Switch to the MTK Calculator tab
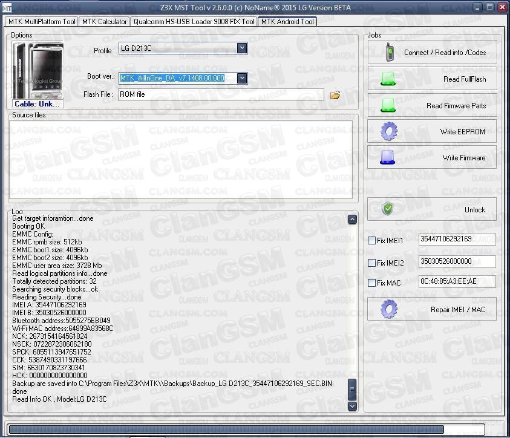 [104, 21]
